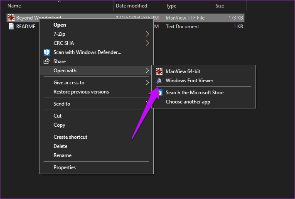Open file with Windows Font Viewer
The width and height of the screenshot is (295, 199).
pos(204,81)
